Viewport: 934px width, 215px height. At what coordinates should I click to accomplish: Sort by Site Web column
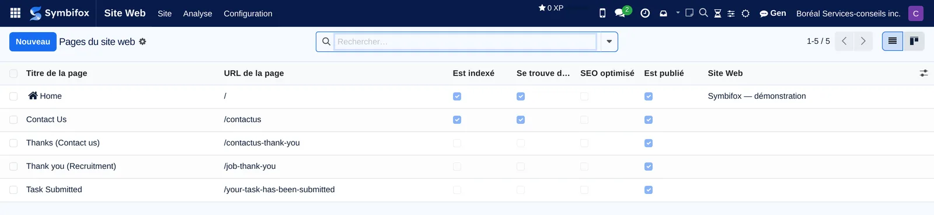click(725, 73)
